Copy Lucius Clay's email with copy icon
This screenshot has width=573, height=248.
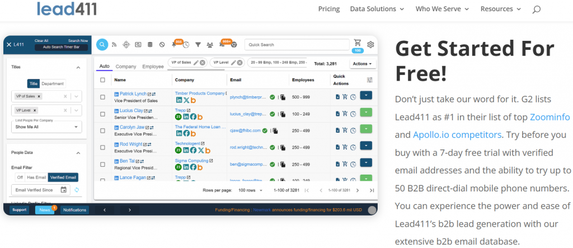(283, 114)
